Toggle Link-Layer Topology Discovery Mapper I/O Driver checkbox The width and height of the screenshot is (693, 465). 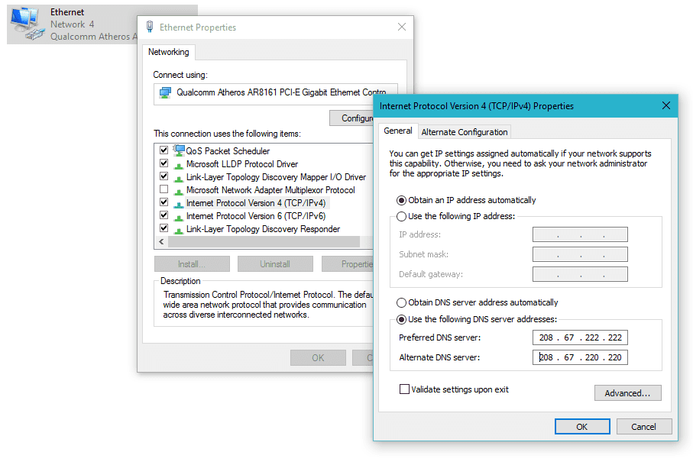point(164,176)
